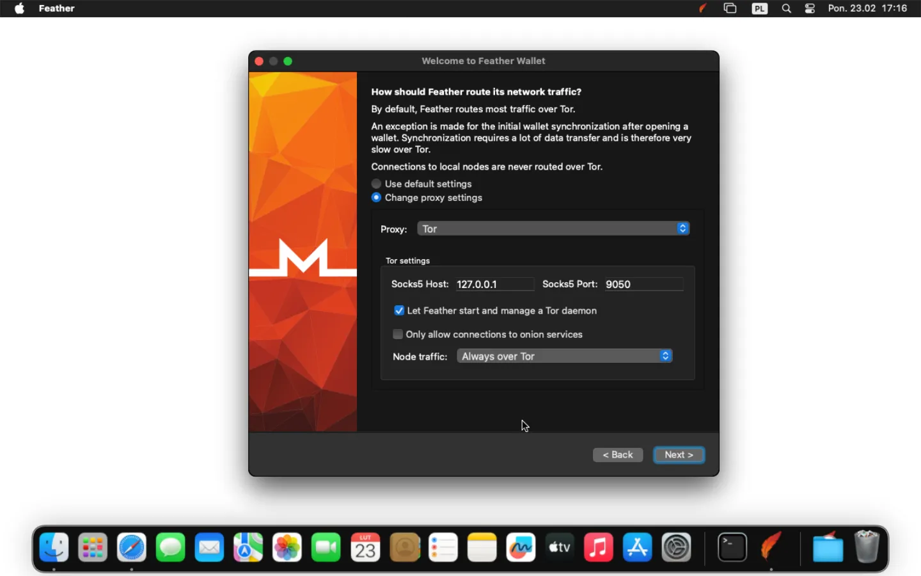Open Launchpad from the dock

[93, 548]
